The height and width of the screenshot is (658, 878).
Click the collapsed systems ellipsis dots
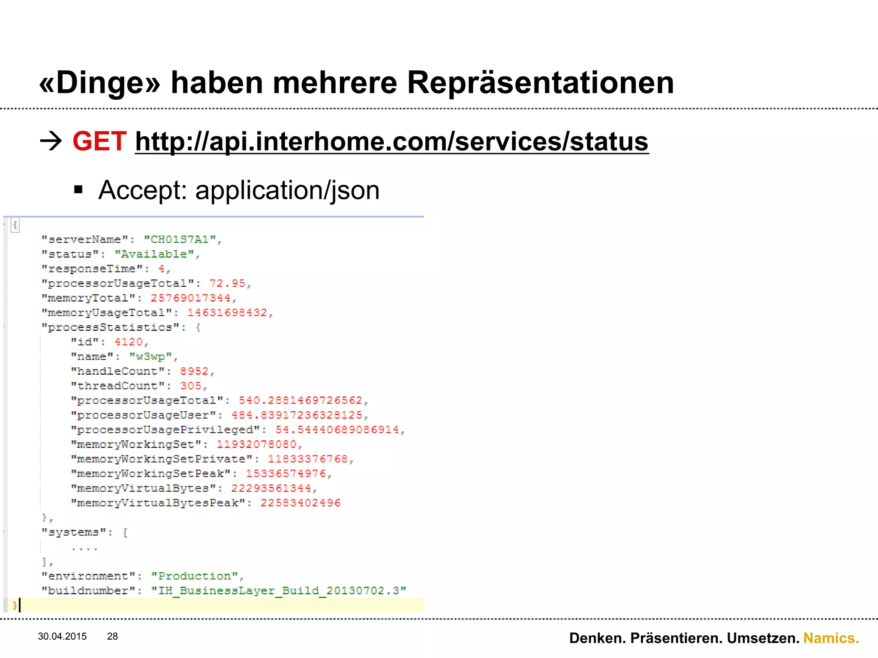click(84, 548)
